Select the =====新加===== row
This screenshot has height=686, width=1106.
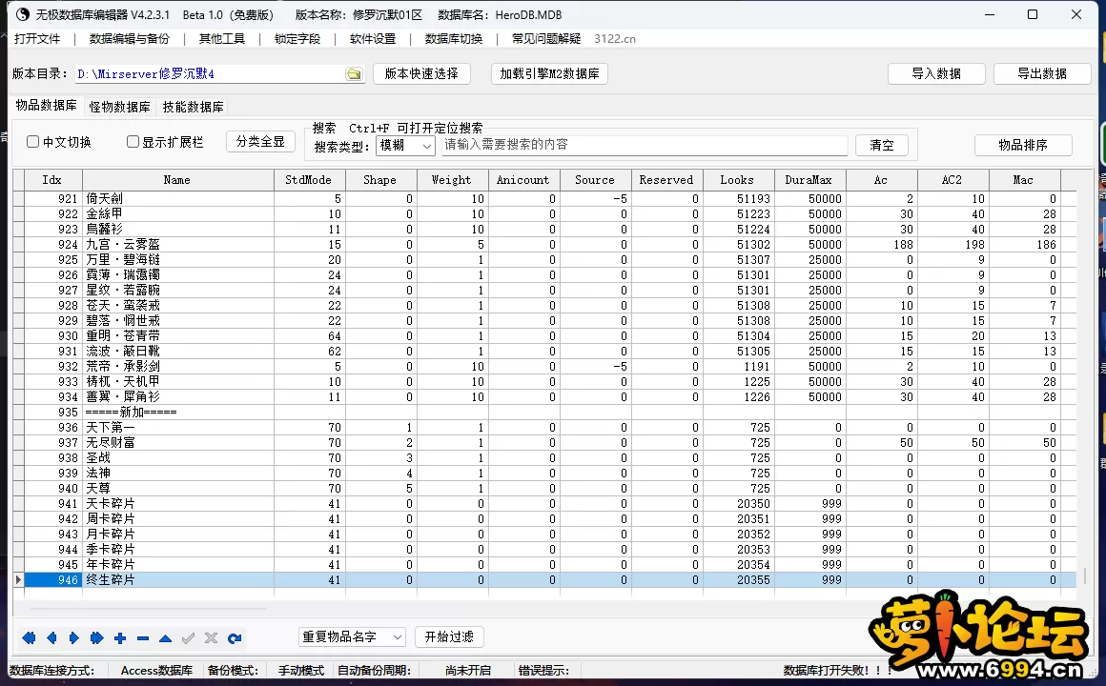pyautogui.click(x=550, y=413)
